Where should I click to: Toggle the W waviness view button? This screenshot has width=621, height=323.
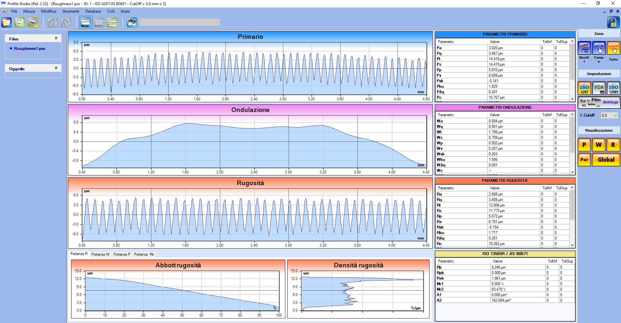[x=599, y=145]
